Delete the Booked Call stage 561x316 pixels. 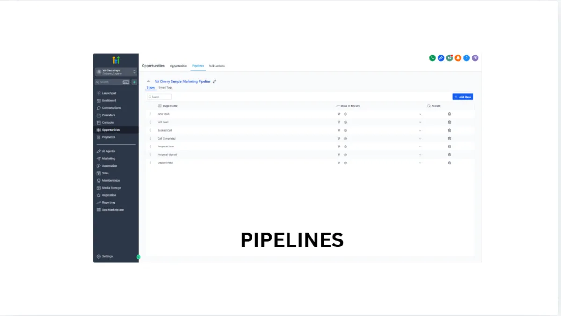click(x=449, y=130)
